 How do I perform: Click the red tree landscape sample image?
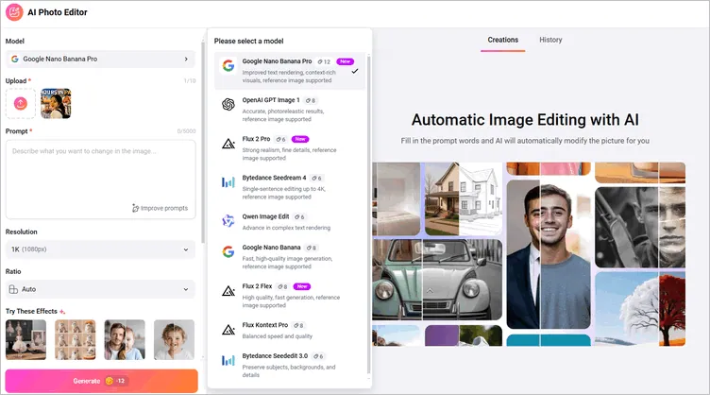click(x=640, y=309)
